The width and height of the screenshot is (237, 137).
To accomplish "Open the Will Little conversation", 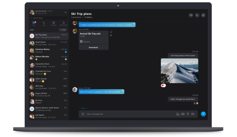I will [x=49, y=87].
